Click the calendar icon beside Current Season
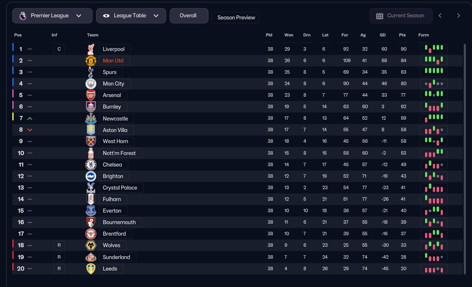This screenshot has width=472, height=287. tap(379, 16)
